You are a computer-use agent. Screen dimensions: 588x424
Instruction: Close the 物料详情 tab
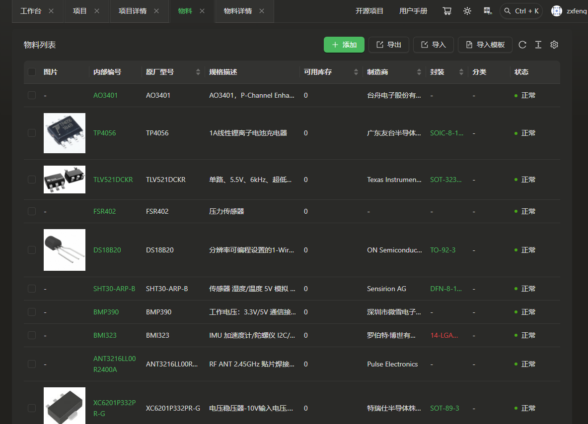(x=262, y=11)
